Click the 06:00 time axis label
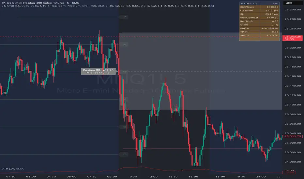This screenshot has width=304, height=179. 71,176
